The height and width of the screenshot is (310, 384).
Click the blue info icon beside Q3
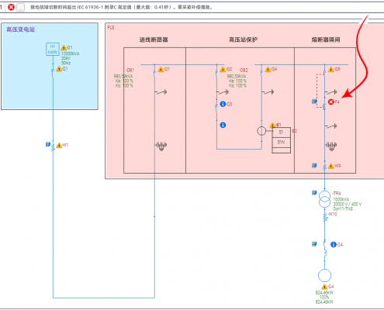(223, 104)
